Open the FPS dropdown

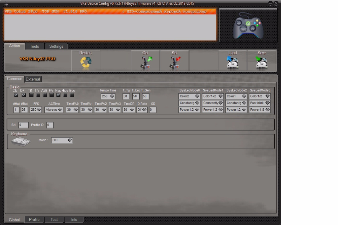point(36,110)
